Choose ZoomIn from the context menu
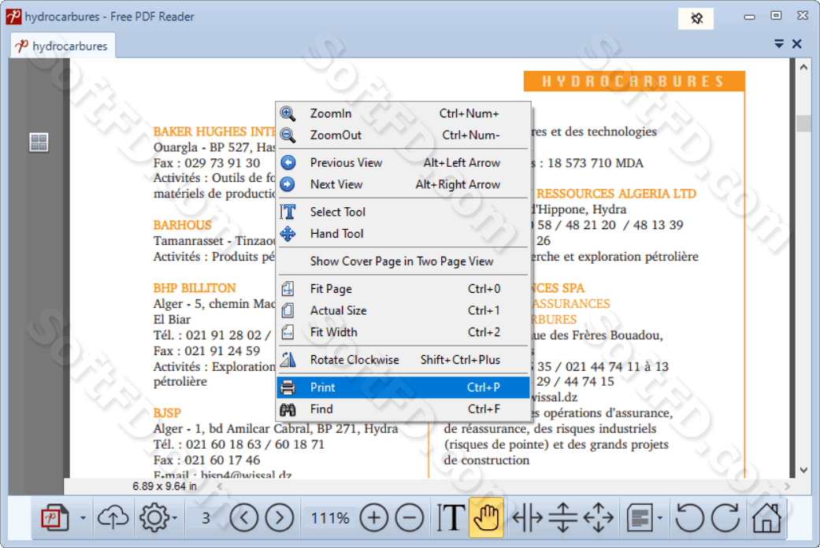Viewport: 820px width, 548px height. (403, 113)
